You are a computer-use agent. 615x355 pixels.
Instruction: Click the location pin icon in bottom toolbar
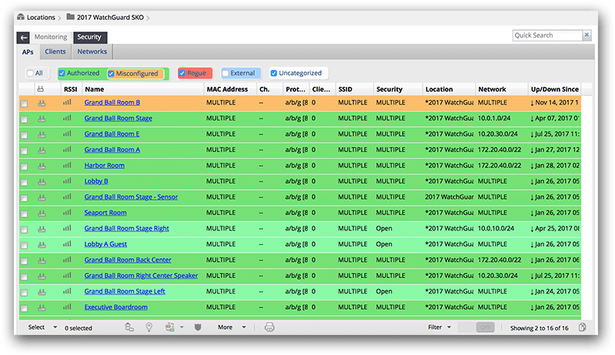click(149, 327)
